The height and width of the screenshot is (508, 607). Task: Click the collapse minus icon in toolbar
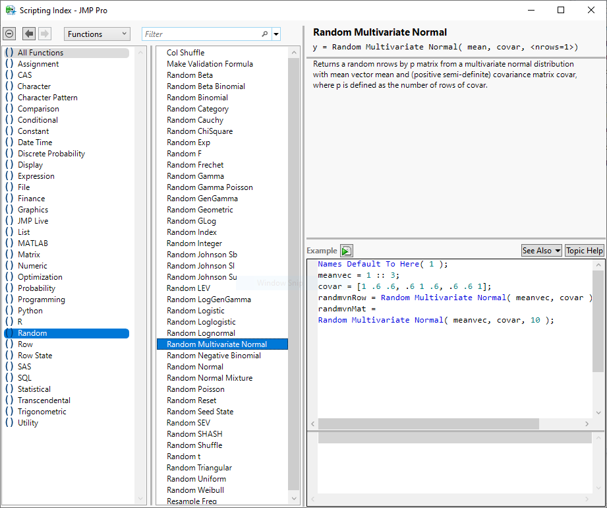(10, 34)
